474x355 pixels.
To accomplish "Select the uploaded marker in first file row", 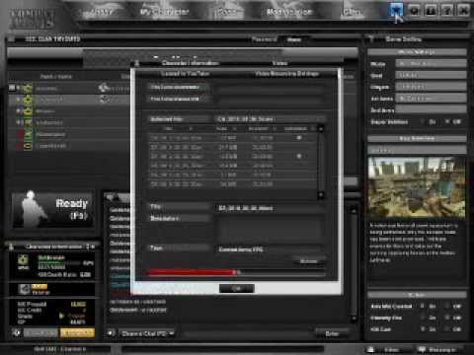I will point(299,138).
